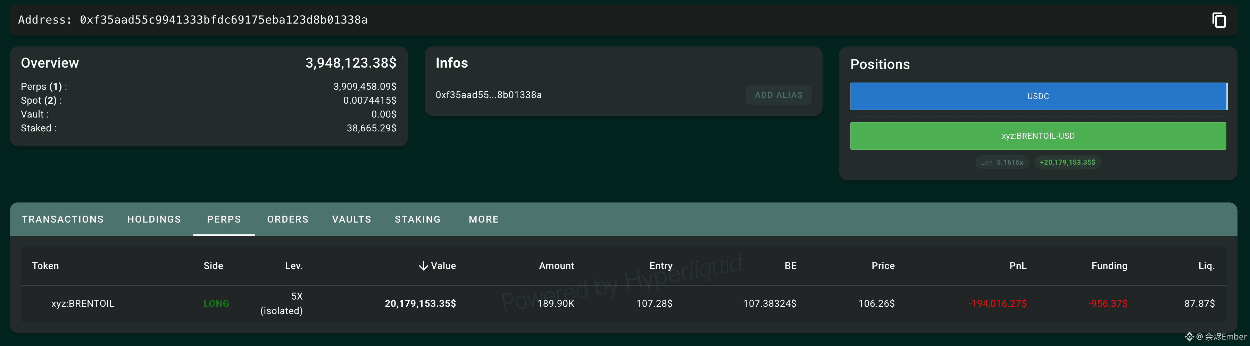Open the Orders tab

point(288,219)
